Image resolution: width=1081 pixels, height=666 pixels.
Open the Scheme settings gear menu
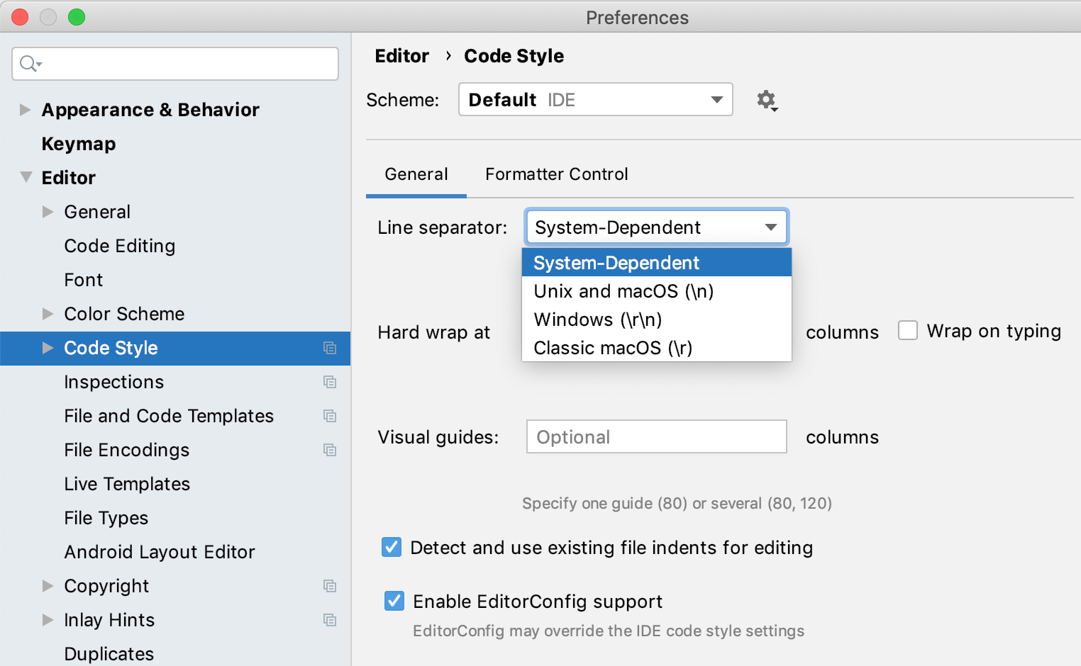(x=767, y=100)
